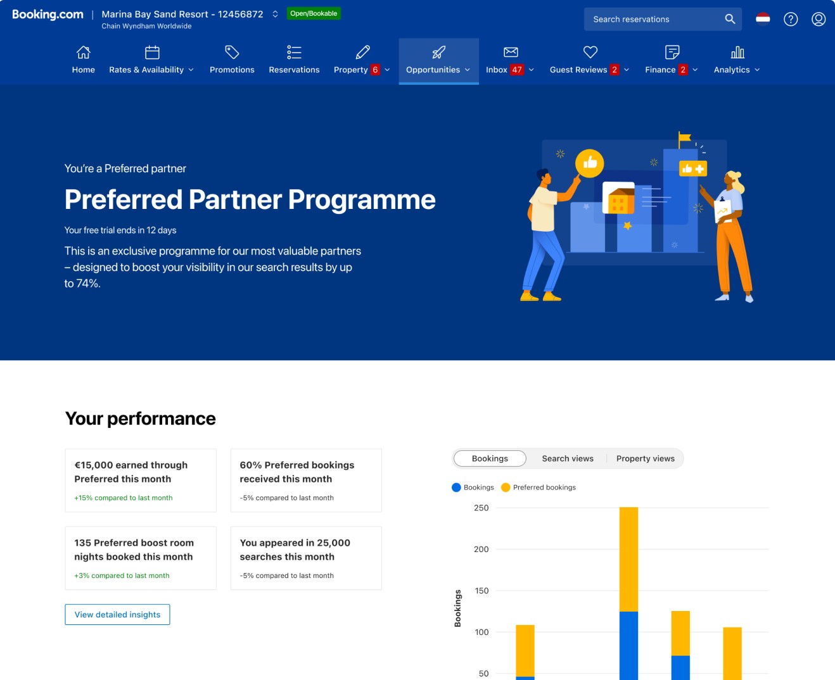This screenshot has height=680, width=835.
Task: Open the 135 Preferred boost room nights card
Action: pyautogui.click(x=141, y=558)
